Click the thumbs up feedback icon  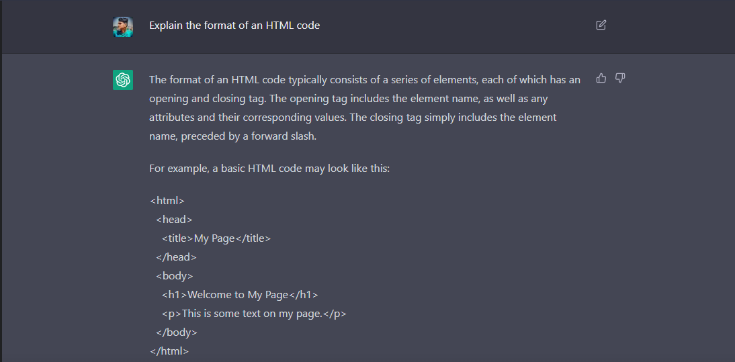click(x=601, y=79)
